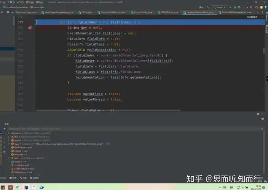Open the editor tabs more-options menu
Image resolution: width=268 pixels, height=190 pixels.
tap(263, 12)
